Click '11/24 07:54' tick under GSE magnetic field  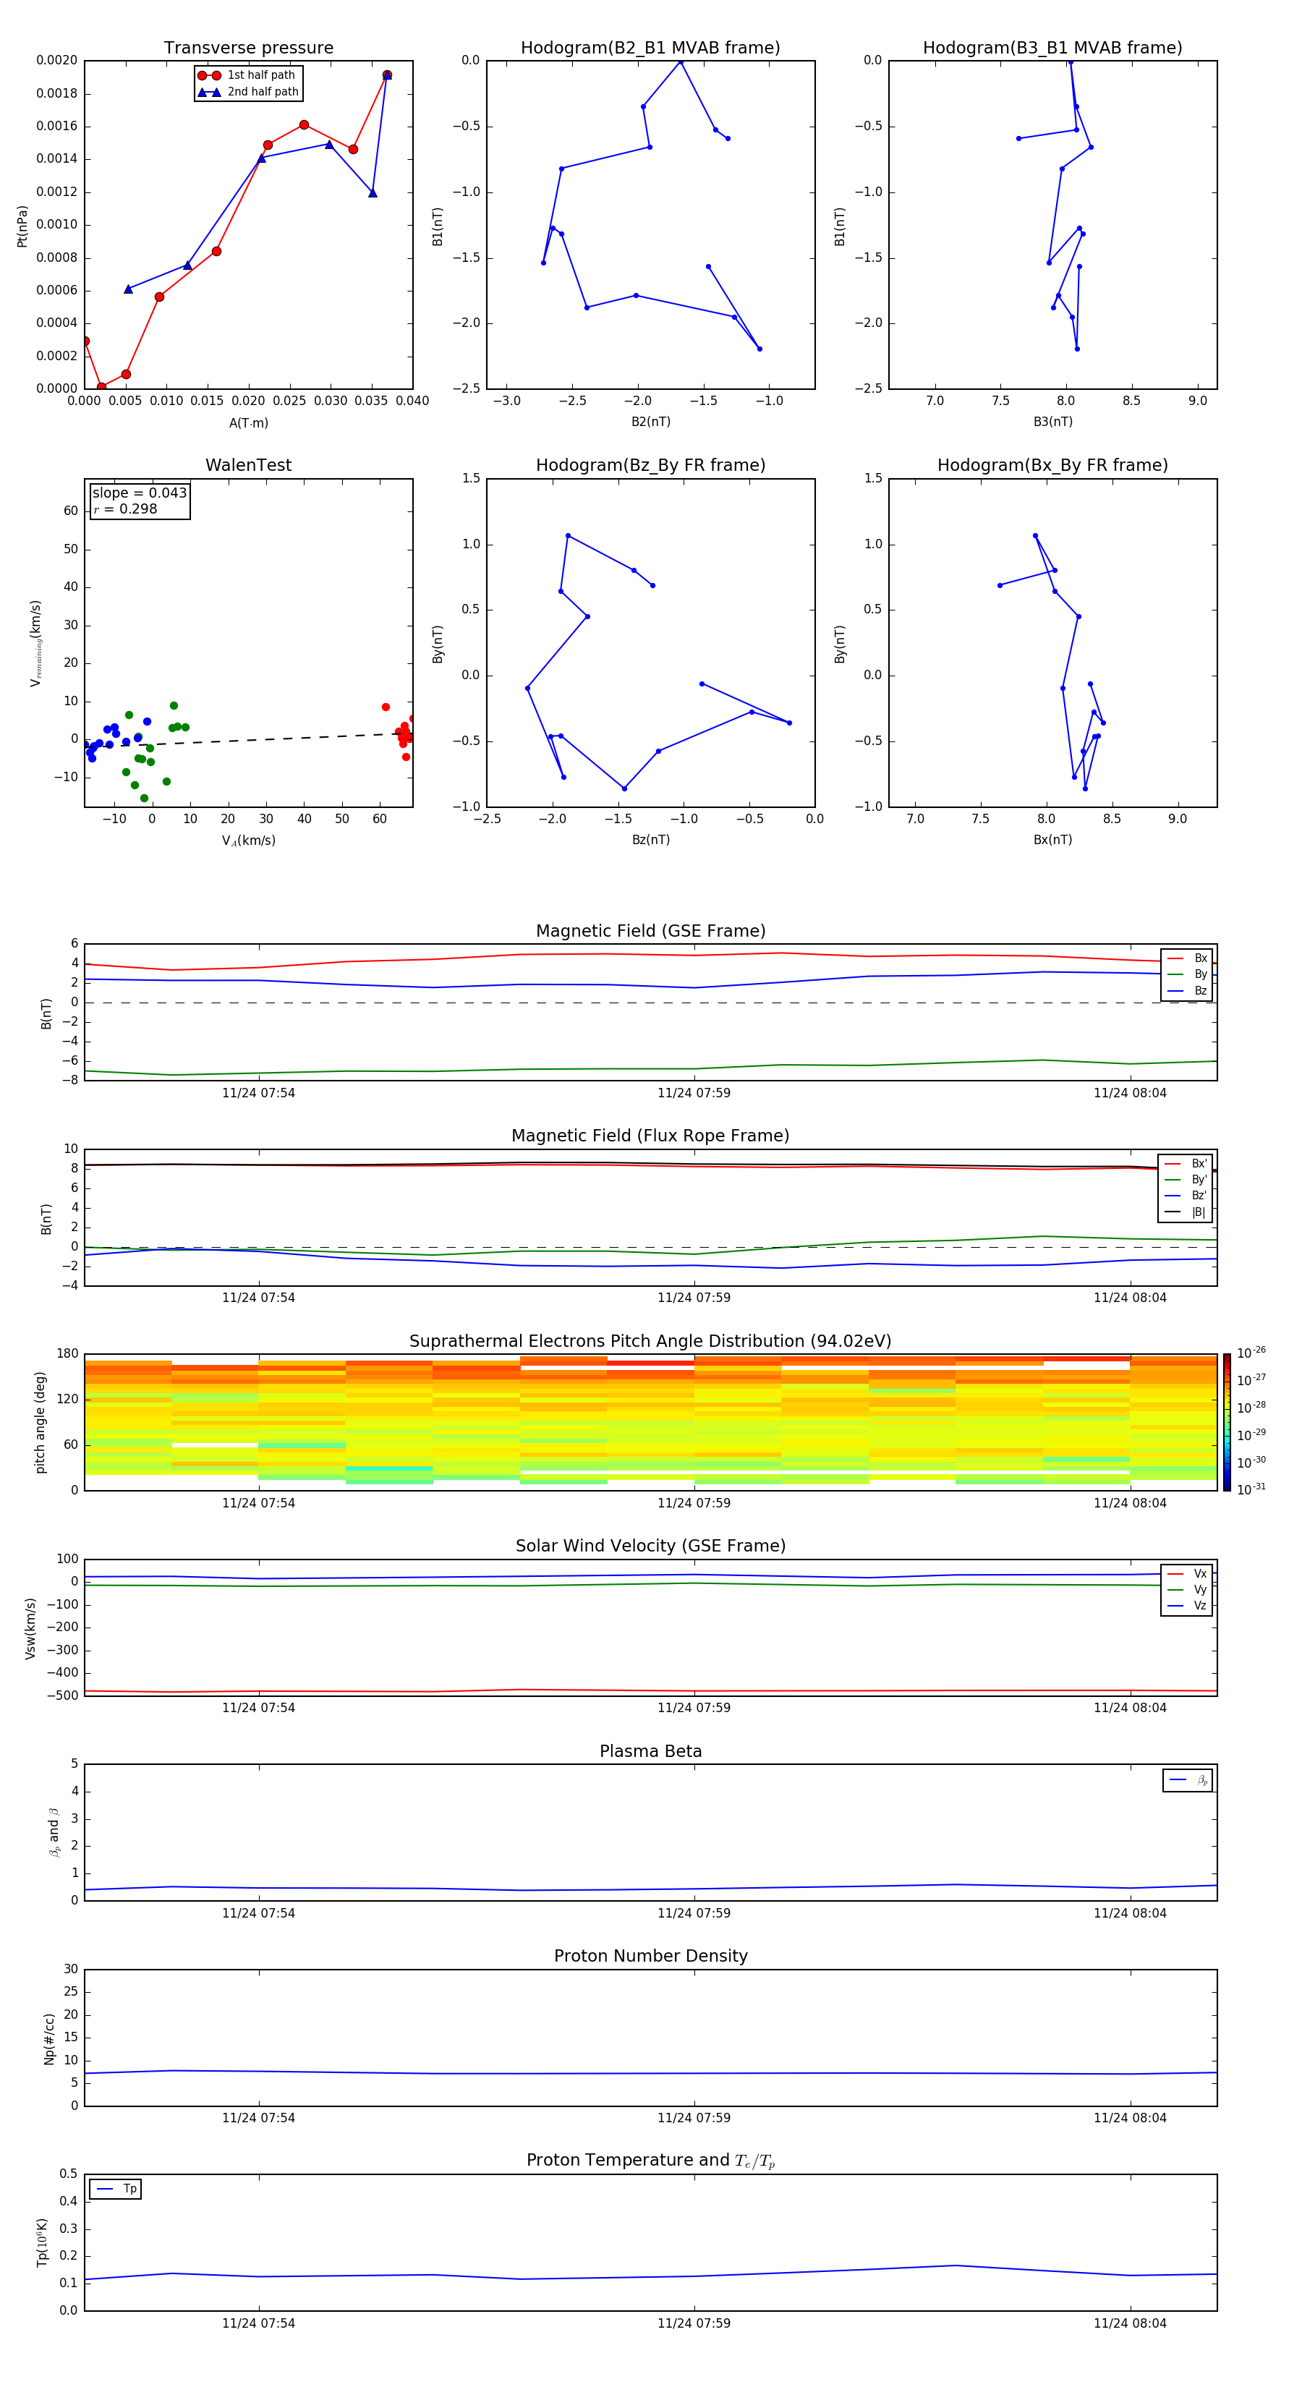(x=258, y=1094)
